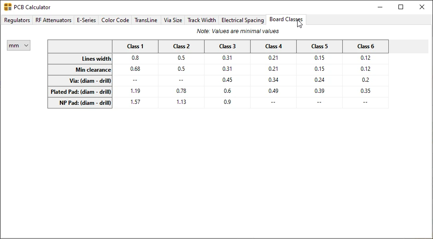Image resolution: width=433 pixels, height=239 pixels.
Task: Open the mm units dropdown
Action: point(18,46)
